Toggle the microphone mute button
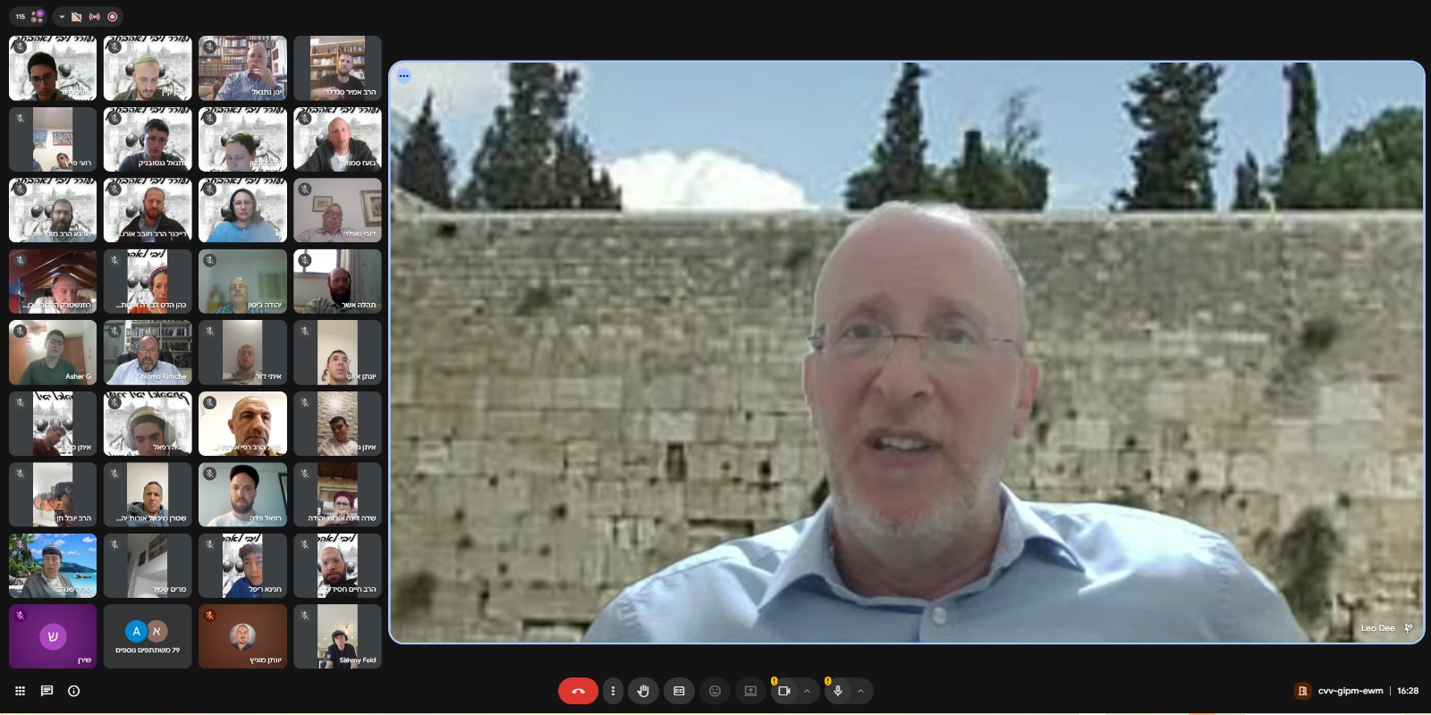This screenshot has width=1431, height=715. pyautogui.click(x=838, y=691)
